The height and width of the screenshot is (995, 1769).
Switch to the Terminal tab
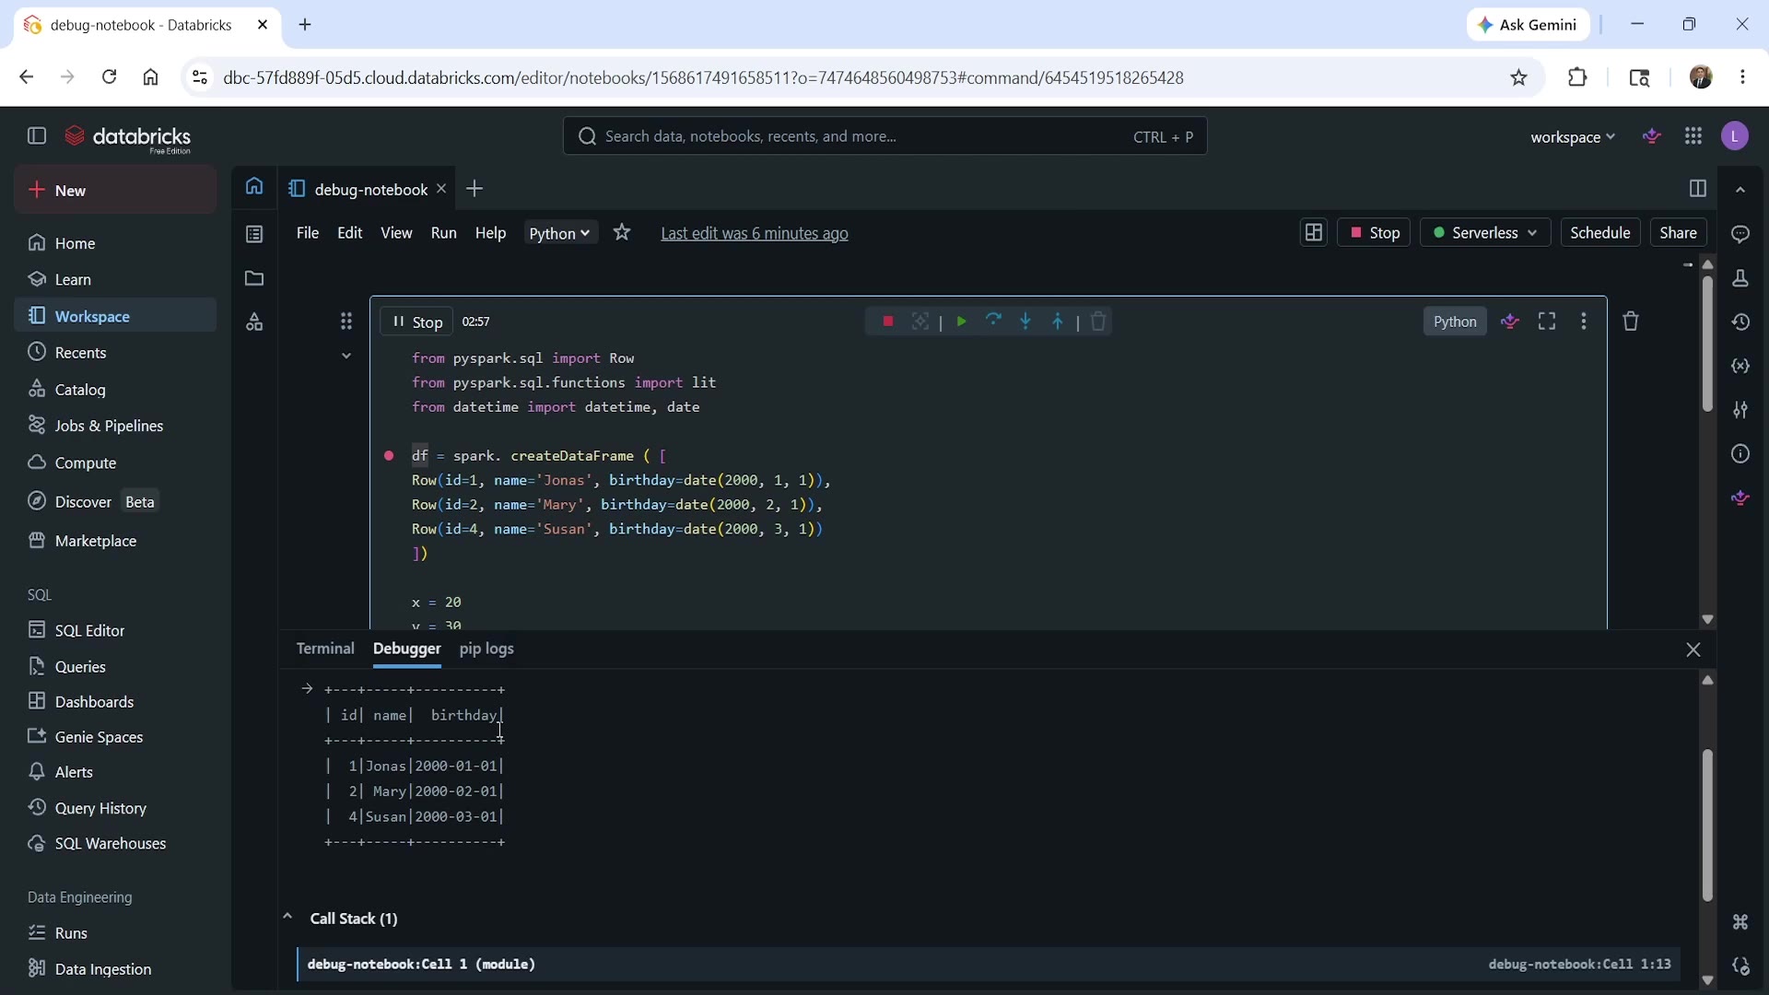click(325, 649)
